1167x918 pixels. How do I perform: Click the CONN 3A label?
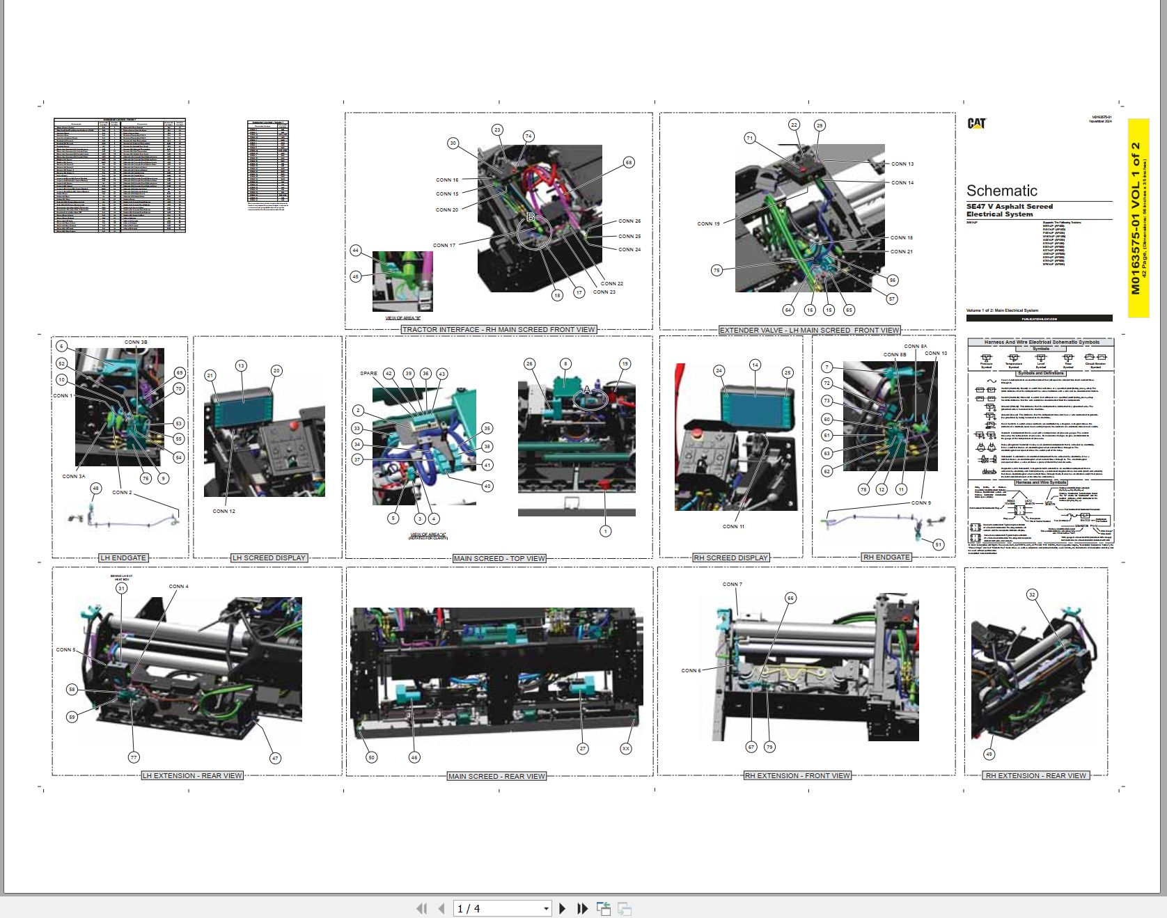click(x=73, y=476)
